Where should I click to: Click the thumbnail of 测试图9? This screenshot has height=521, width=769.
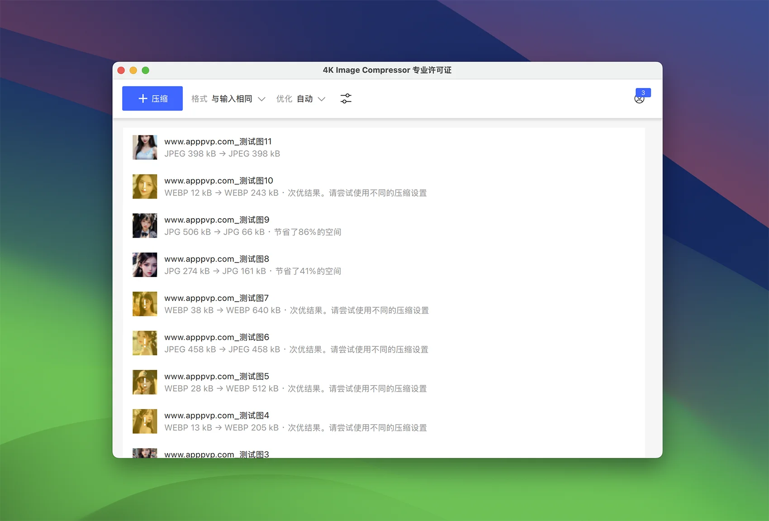[x=145, y=225]
